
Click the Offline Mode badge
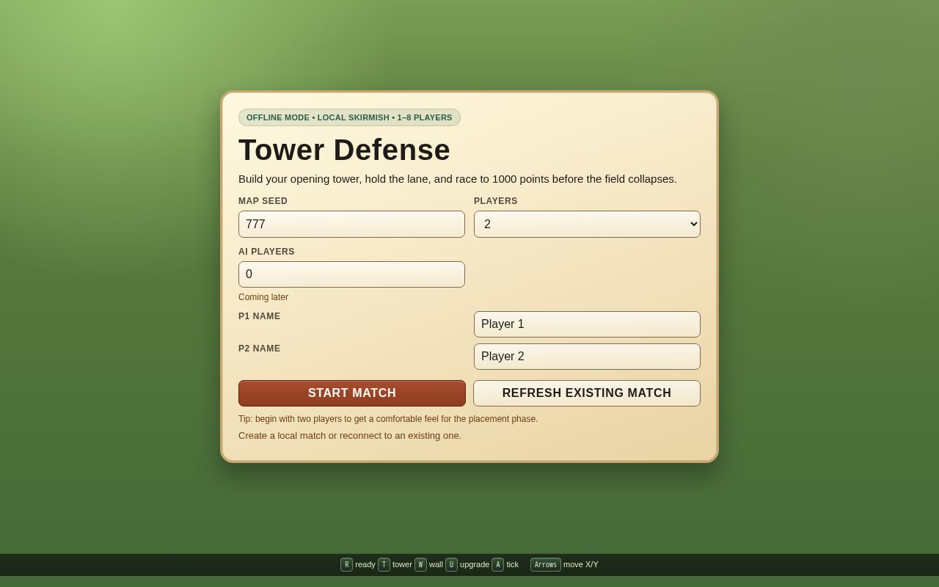tap(349, 117)
